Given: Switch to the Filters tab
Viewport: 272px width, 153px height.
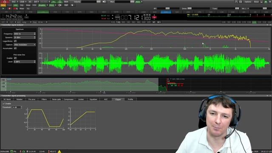Looking at the screenshot, I should (x=44, y=99).
